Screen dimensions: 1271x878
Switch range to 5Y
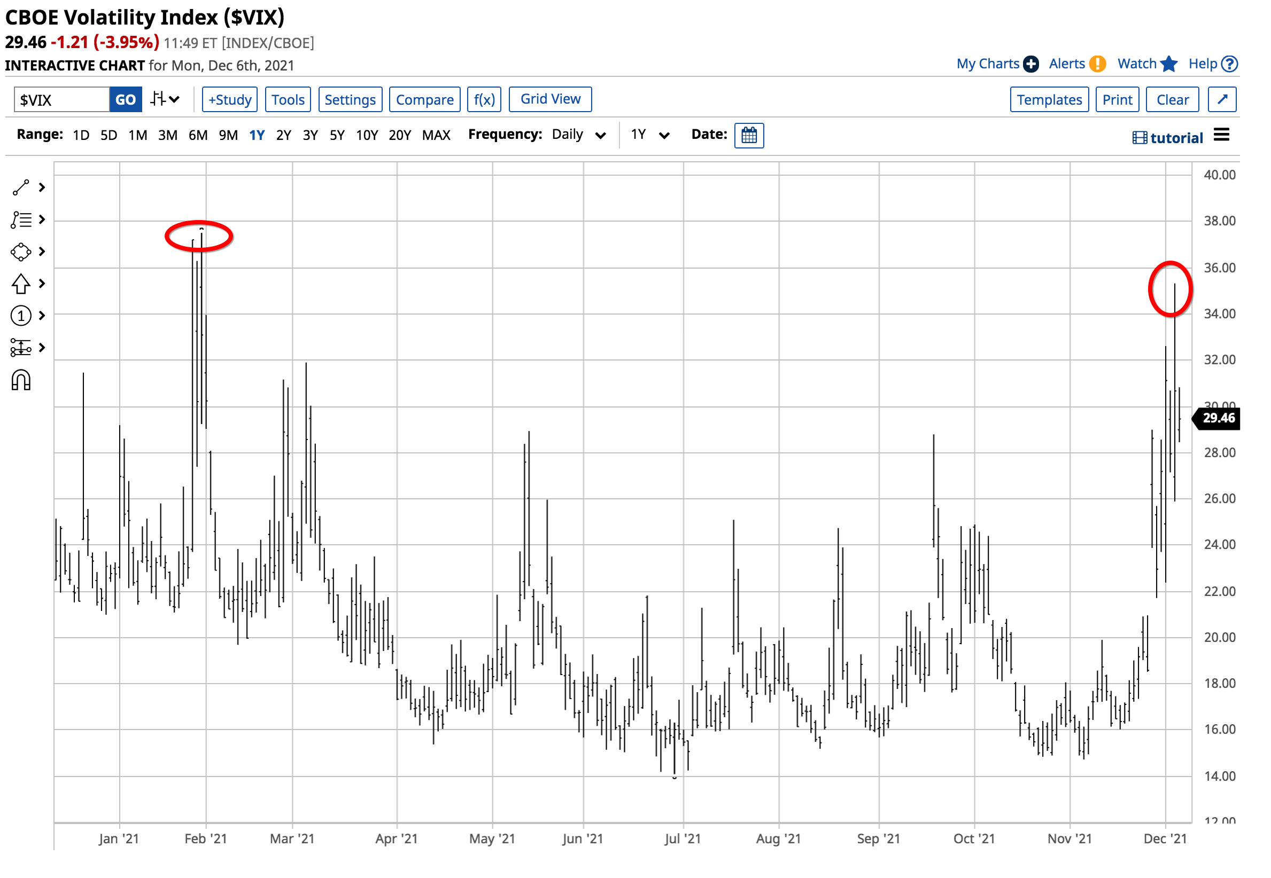coord(337,135)
